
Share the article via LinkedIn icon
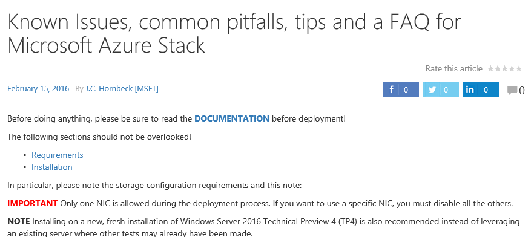pos(470,89)
